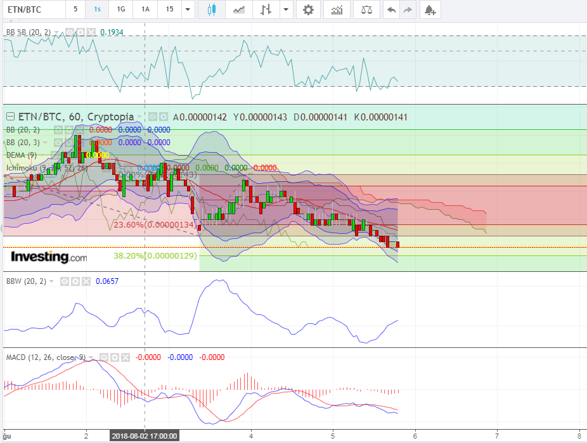587x443 pixels.
Task: Click the 2018-08-02 17:00:00 time marker
Action: coord(145,436)
